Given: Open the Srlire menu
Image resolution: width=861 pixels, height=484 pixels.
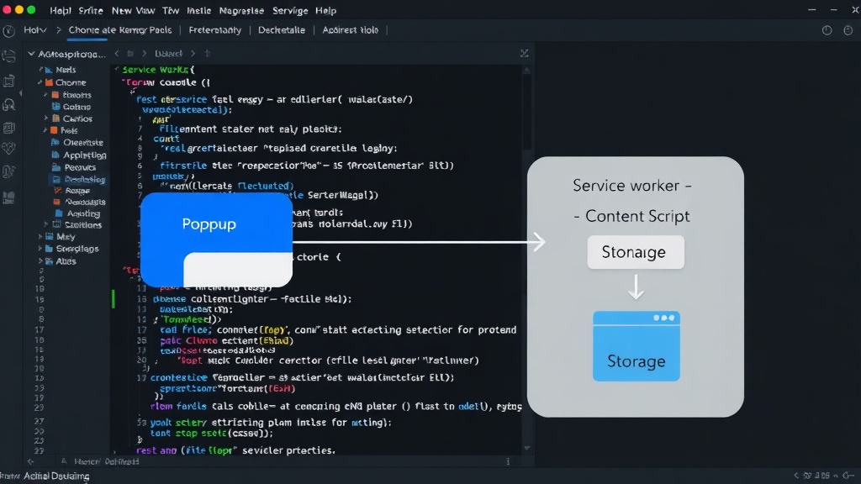Looking at the screenshot, I should tap(91, 10).
